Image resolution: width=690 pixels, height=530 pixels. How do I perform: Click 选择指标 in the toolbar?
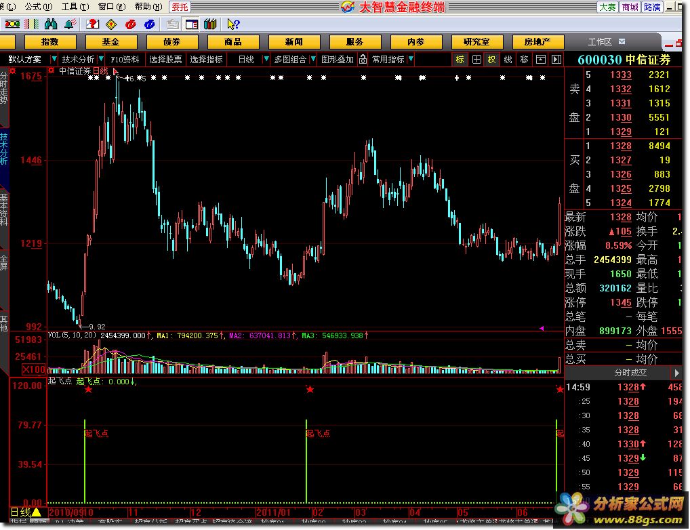(206, 59)
